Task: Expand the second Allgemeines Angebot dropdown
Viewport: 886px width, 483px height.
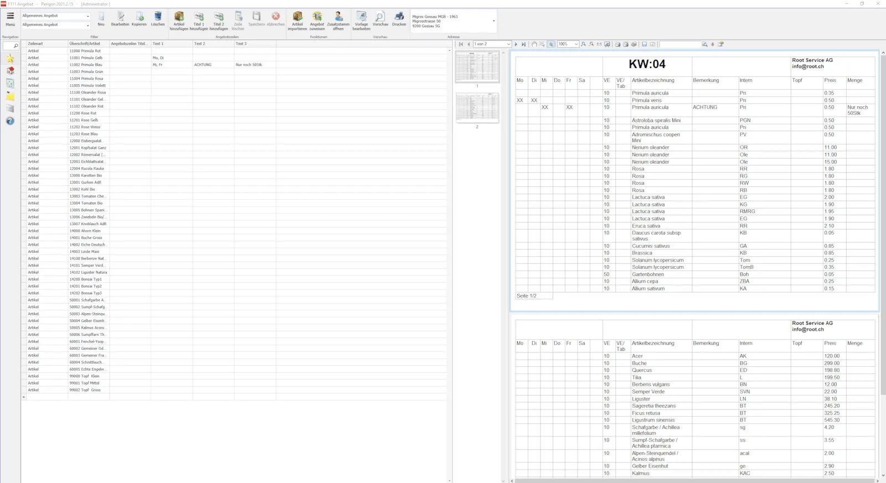Action: 87,25
